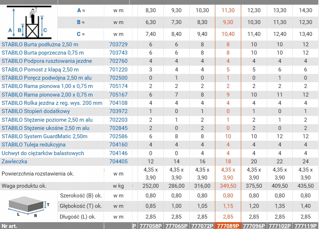Image resolution: width=319 pixels, height=229 pixels.
Task: Click the scaffold height diagram image
Action: [29, 23]
